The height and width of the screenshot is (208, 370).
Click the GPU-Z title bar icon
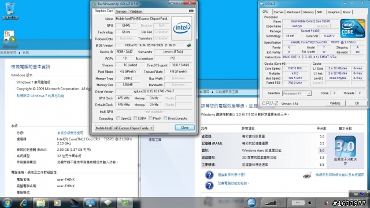coord(94,4)
